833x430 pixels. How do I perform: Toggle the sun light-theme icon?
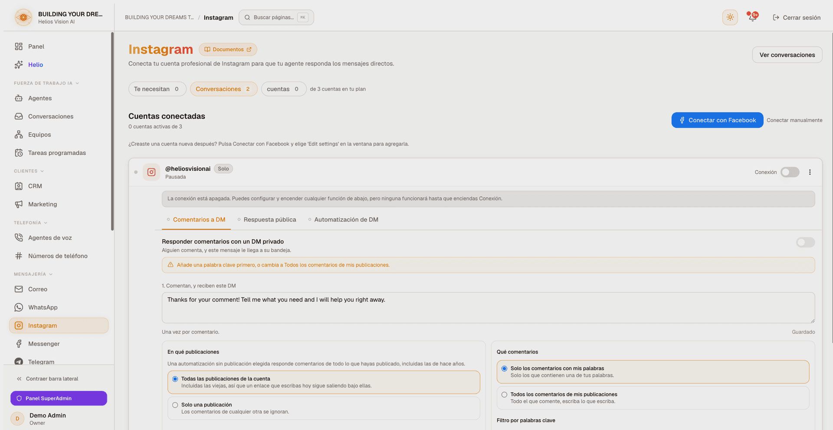point(730,17)
